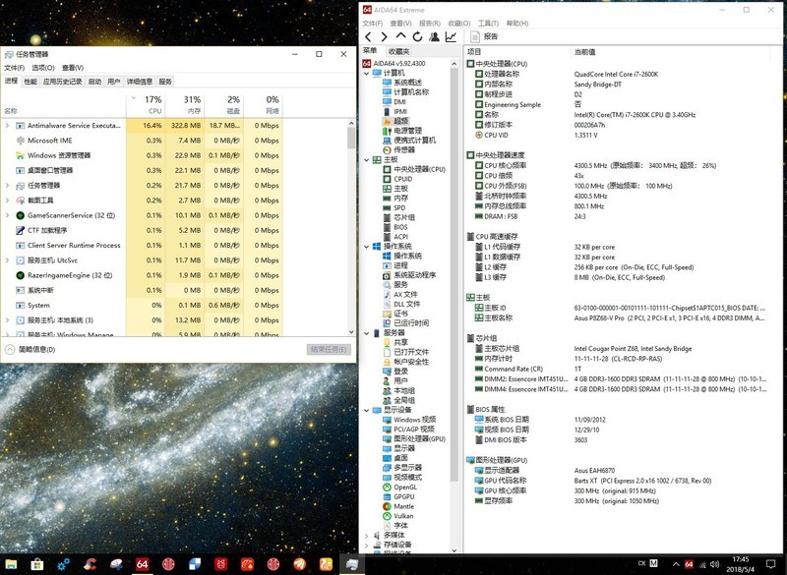Select Mantle item in AIDA64 tree
The width and height of the screenshot is (787, 575).
pos(398,506)
